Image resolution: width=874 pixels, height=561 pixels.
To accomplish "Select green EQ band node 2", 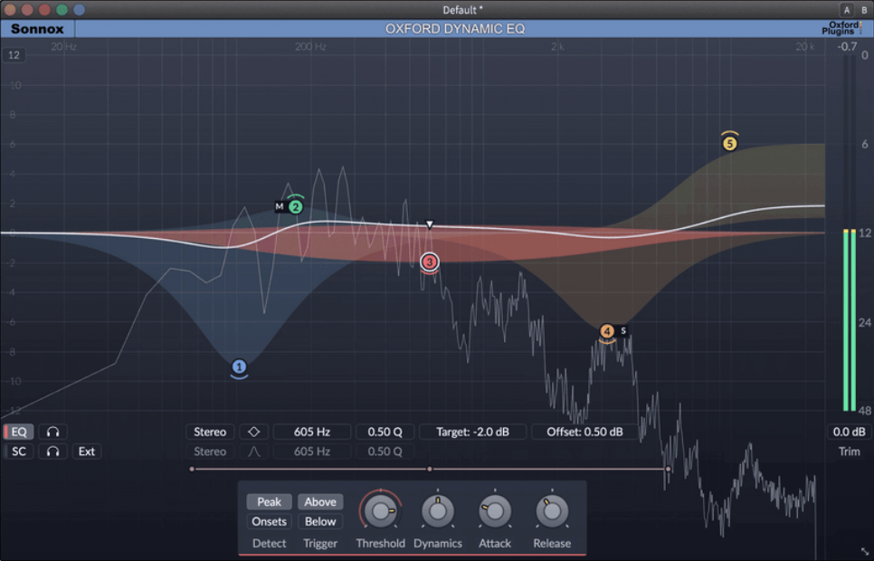I will tap(296, 207).
